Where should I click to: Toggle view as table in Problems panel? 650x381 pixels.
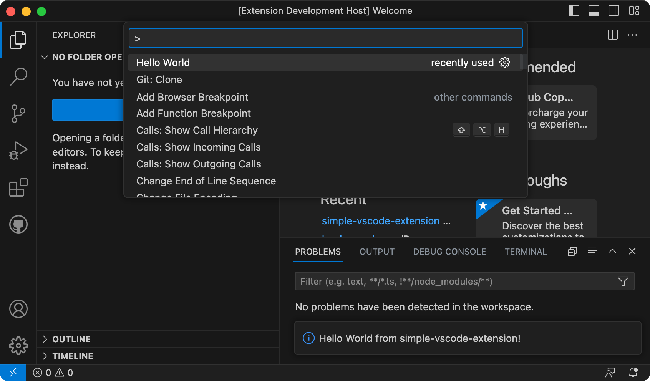tap(592, 252)
